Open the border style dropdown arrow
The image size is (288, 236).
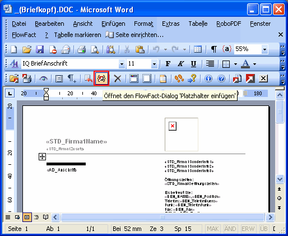(235, 64)
